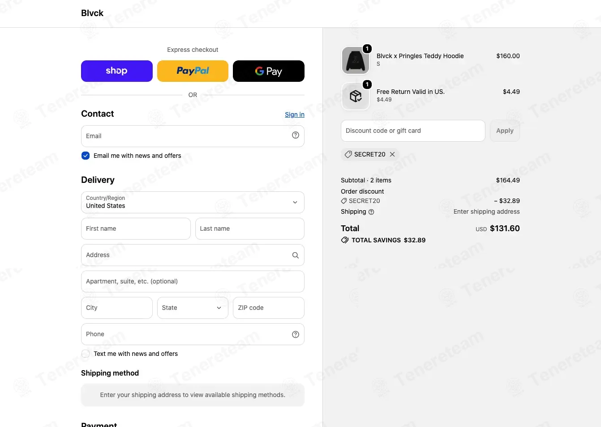This screenshot has height=427, width=601.
Task: Expand the State dropdown
Action: (x=193, y=308)
